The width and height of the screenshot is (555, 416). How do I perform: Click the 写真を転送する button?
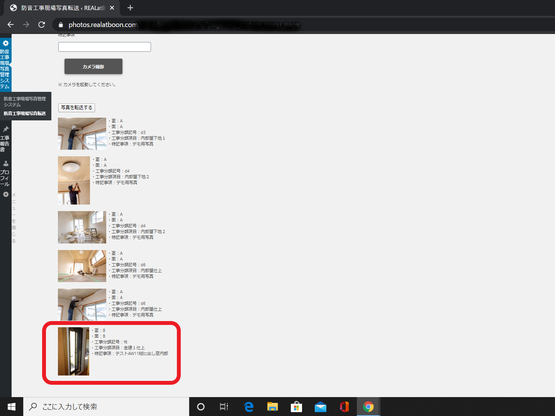click(x=76, y=108)
